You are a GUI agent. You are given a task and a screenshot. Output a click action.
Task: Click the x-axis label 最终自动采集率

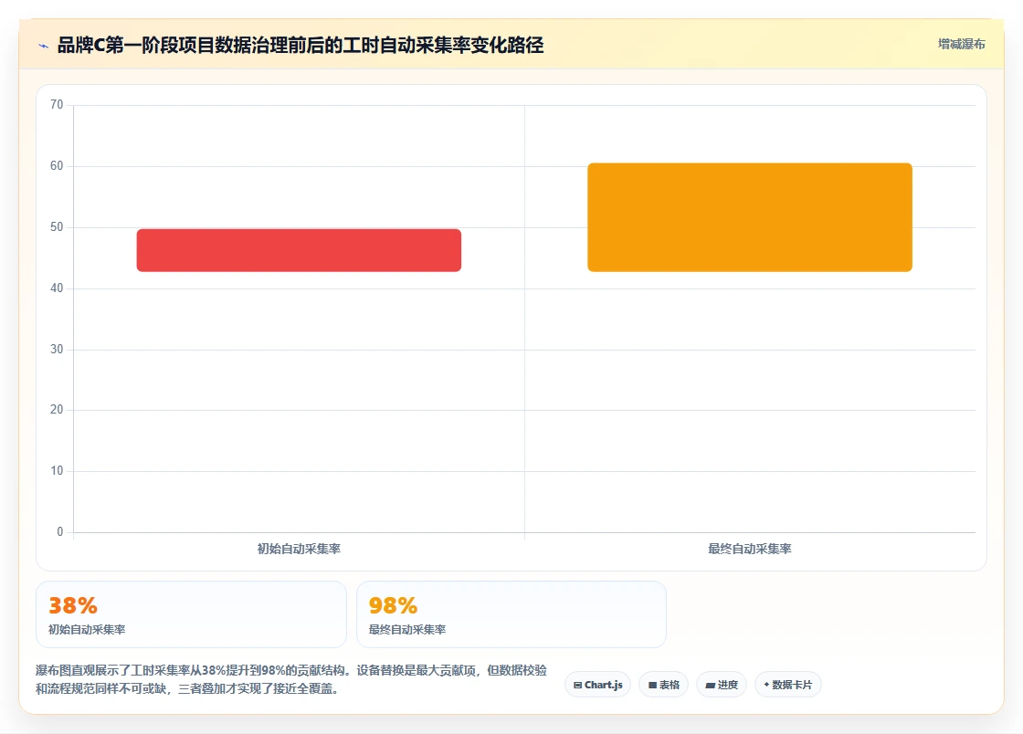coord(750,549)
